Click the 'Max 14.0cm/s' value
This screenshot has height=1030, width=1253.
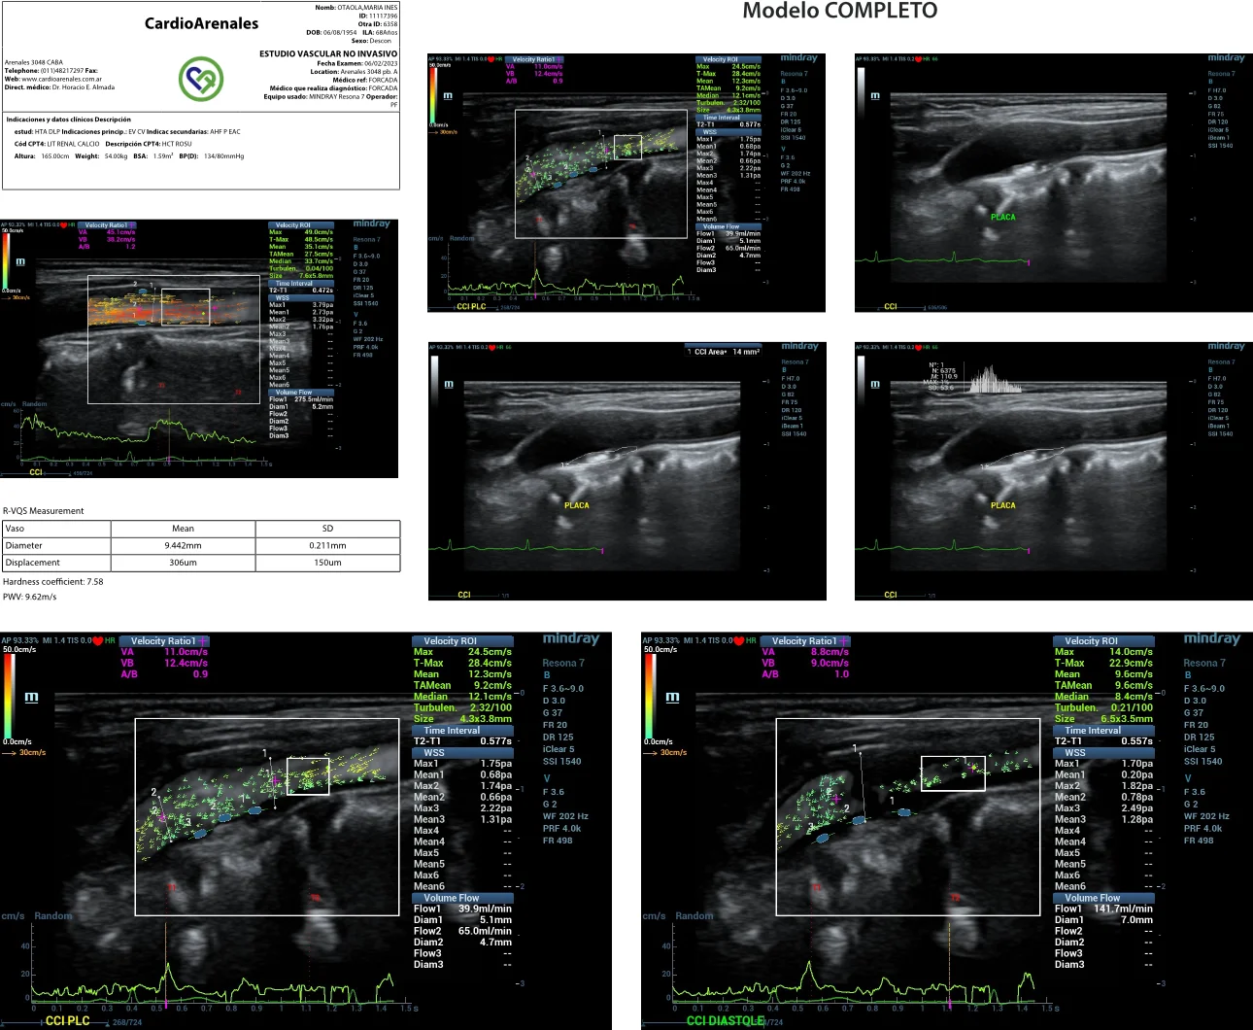(x=1103, y=652)
